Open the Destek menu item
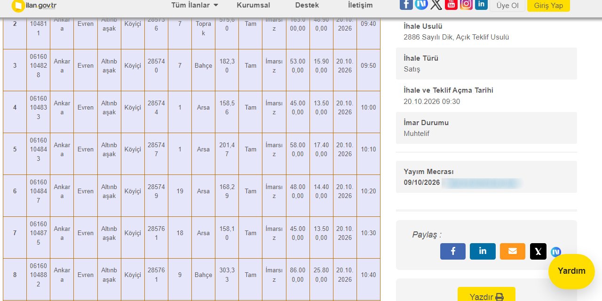This screenshot has width=602, height=301. (x=307, y=5)
